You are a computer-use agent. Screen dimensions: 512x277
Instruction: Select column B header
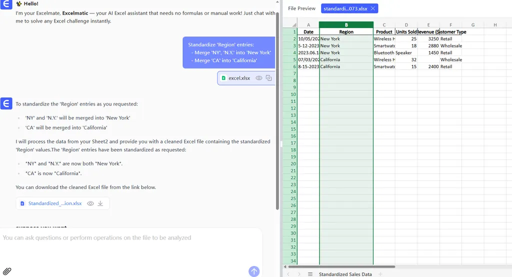[x=346, y=25]
